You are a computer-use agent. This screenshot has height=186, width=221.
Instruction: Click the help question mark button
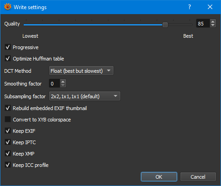click(190, 7)
